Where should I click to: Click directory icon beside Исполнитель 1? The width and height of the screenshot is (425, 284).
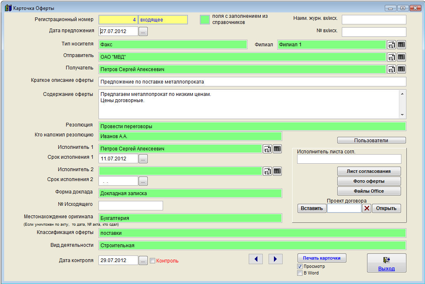(267, 148)
